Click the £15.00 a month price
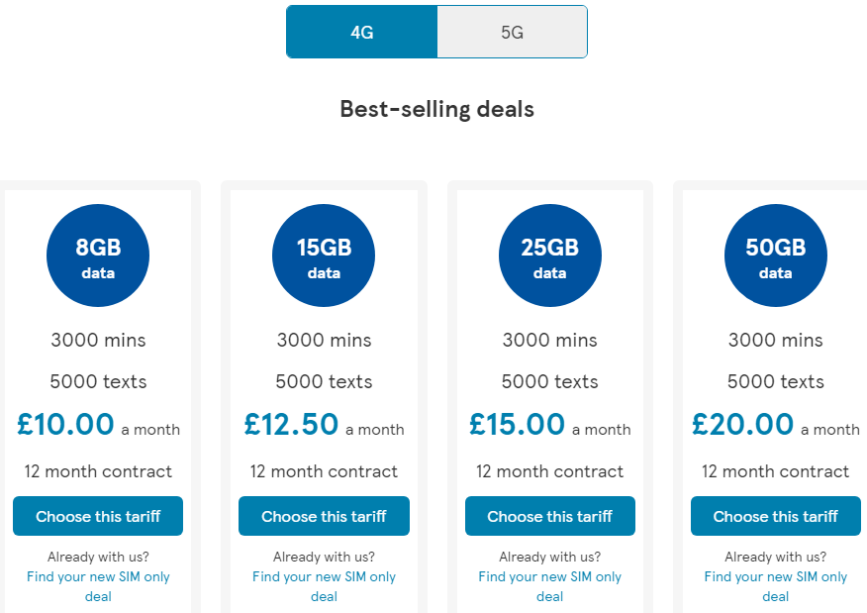The image size is (867, 613). point(549,425)
